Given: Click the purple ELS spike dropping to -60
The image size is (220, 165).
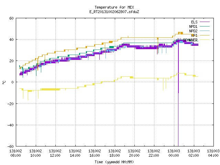Looking at the screenshot, I should pyautogui.click(x=178, y=94).
